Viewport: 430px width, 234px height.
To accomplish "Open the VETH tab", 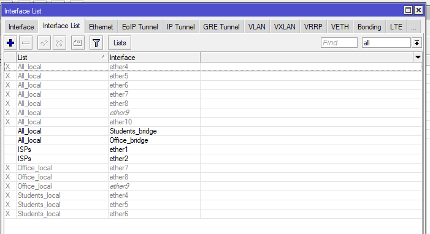I will 340,27.
